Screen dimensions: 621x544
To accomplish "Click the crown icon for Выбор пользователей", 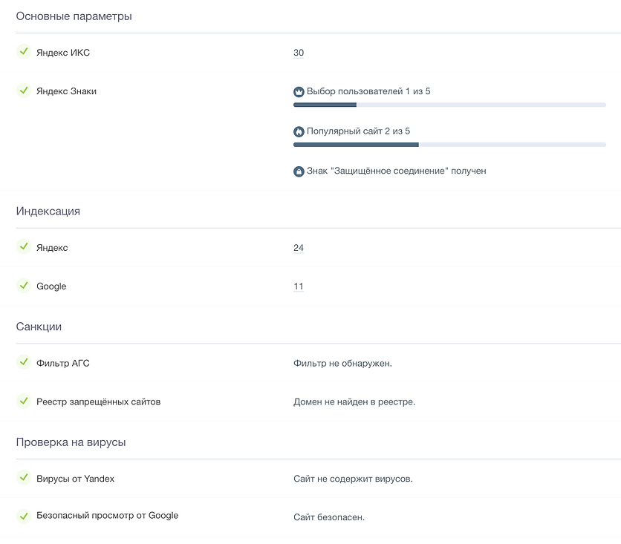I will (299, 92).
